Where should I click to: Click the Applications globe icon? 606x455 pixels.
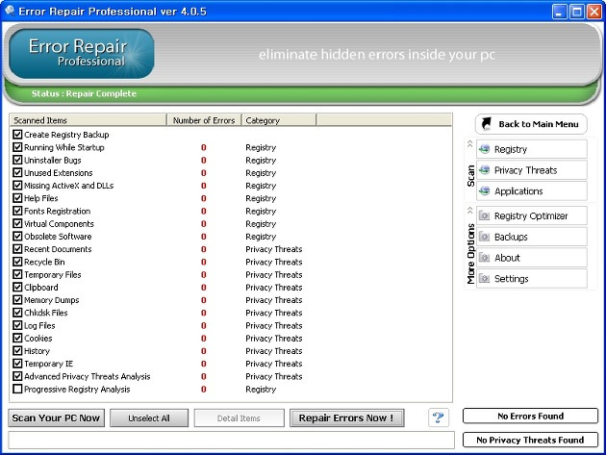(484, 191)
